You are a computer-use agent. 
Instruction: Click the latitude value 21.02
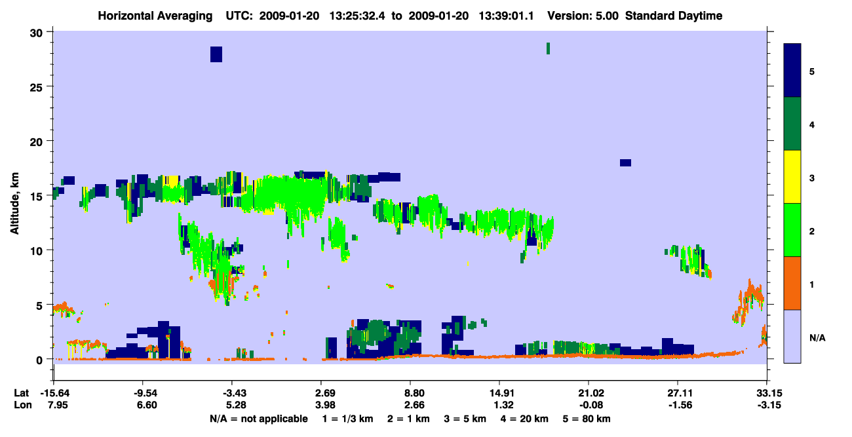tap(589, 393)
